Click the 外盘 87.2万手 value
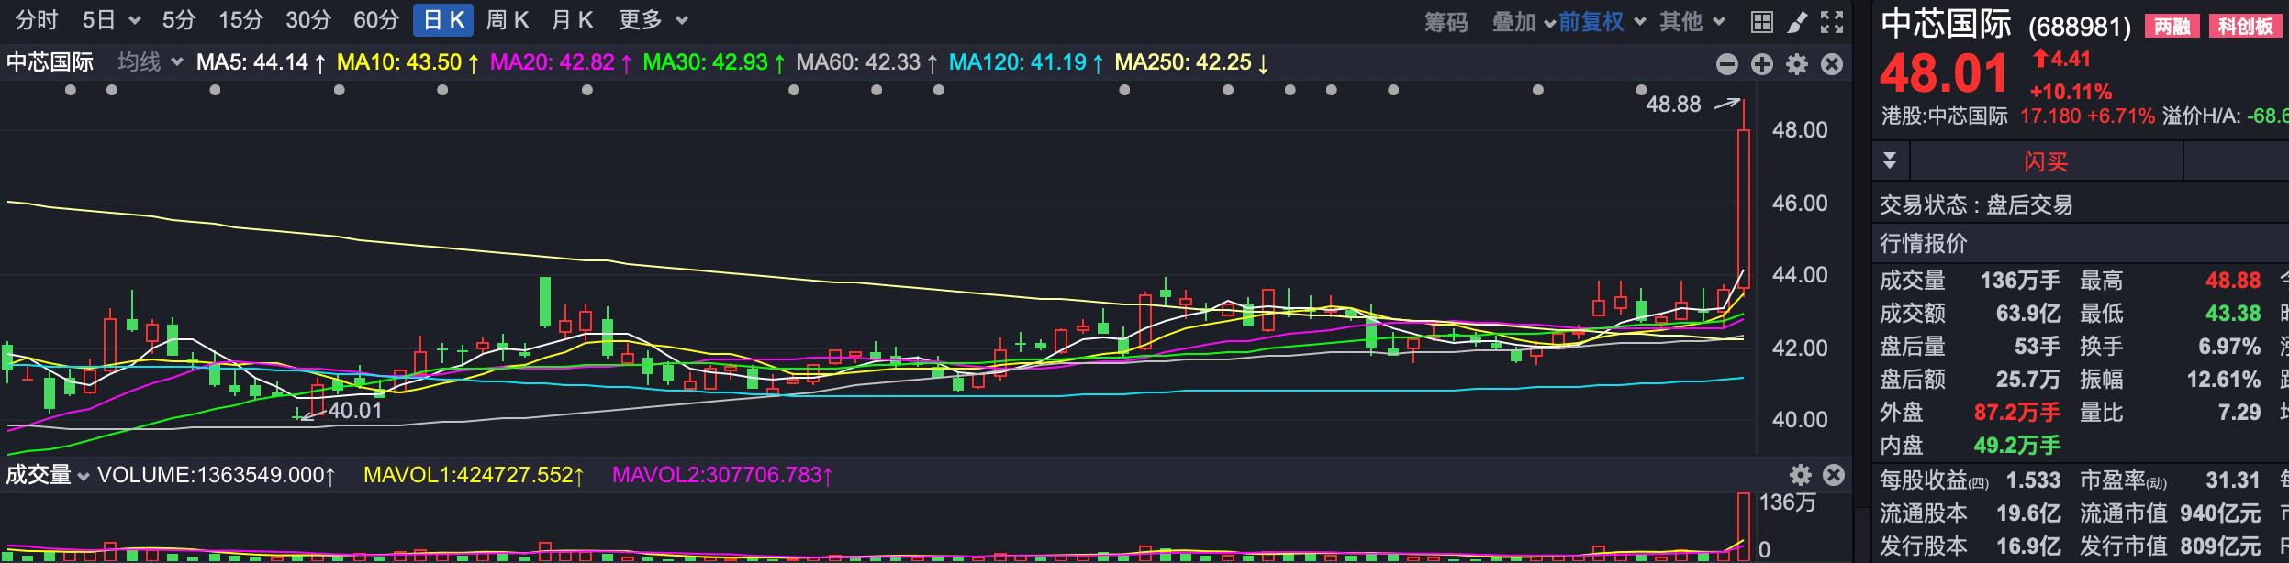Screen dimensions: 2289x563 pyautogui.click(x=2017, y=412)
